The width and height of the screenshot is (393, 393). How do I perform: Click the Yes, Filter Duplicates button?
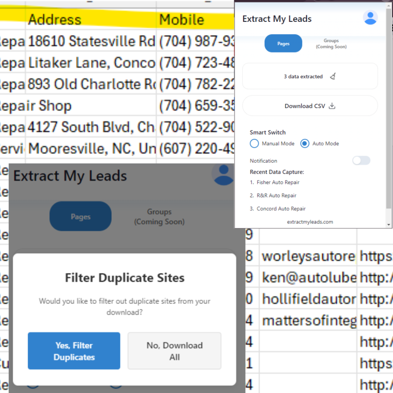coord(74,351)
